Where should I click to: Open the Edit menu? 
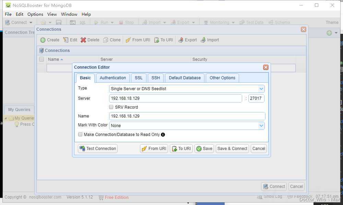click(x=20, y=14)
